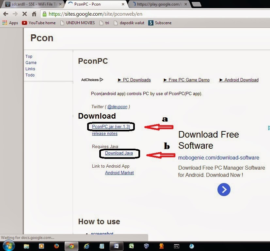Click the address bar URL field
The image size is (270, 251).
155,14
